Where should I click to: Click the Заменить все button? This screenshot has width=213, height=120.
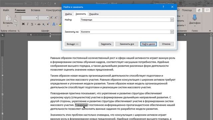(x=127, y=44)
